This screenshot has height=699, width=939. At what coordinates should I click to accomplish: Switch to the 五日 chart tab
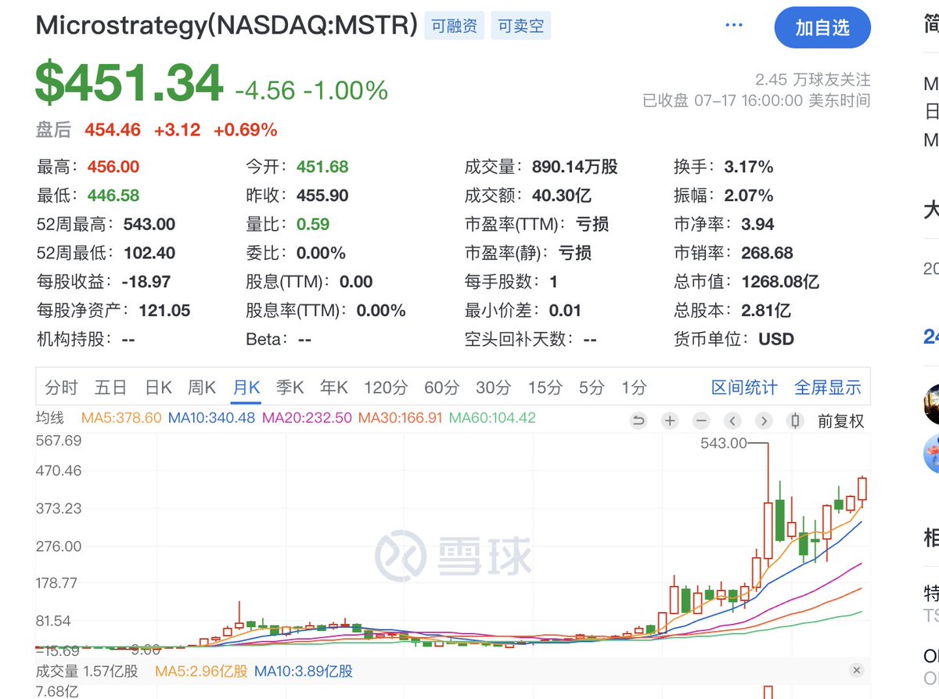tap(110, 387)
